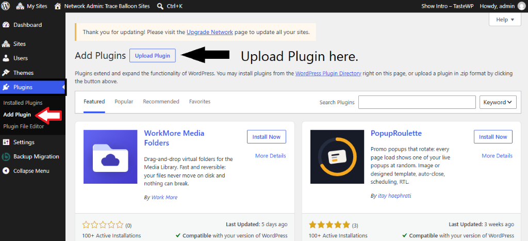Switch to the Popular tab
This screenshot has height=241, width=528.
pos(124,102)
